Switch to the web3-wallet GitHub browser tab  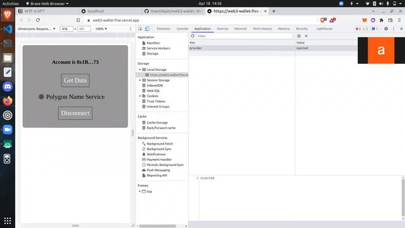pyautogui.click(x=173, y=11)
